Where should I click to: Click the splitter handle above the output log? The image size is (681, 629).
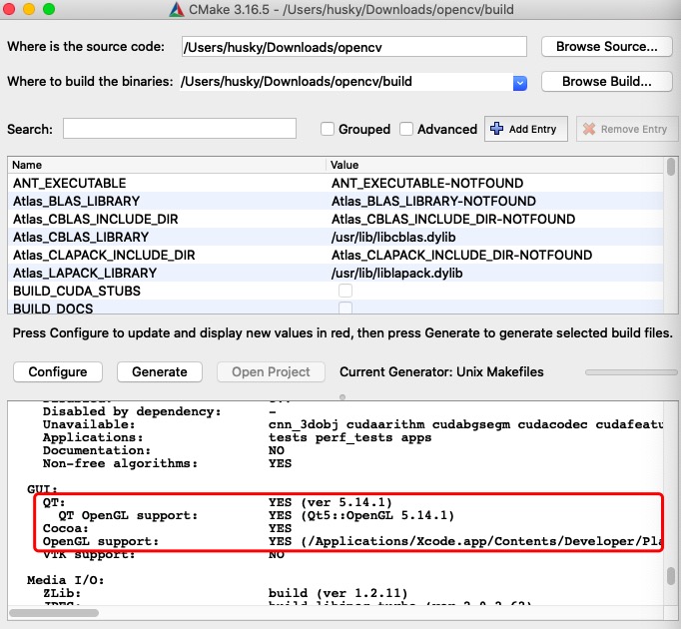(342, 397)
